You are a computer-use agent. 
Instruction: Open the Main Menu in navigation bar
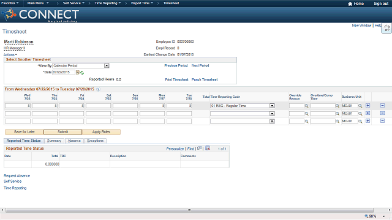38,3
